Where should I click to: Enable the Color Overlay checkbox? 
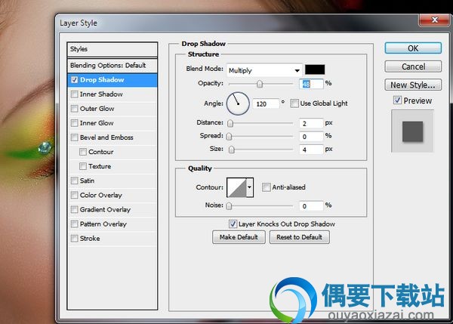click(x=75, y=195)
